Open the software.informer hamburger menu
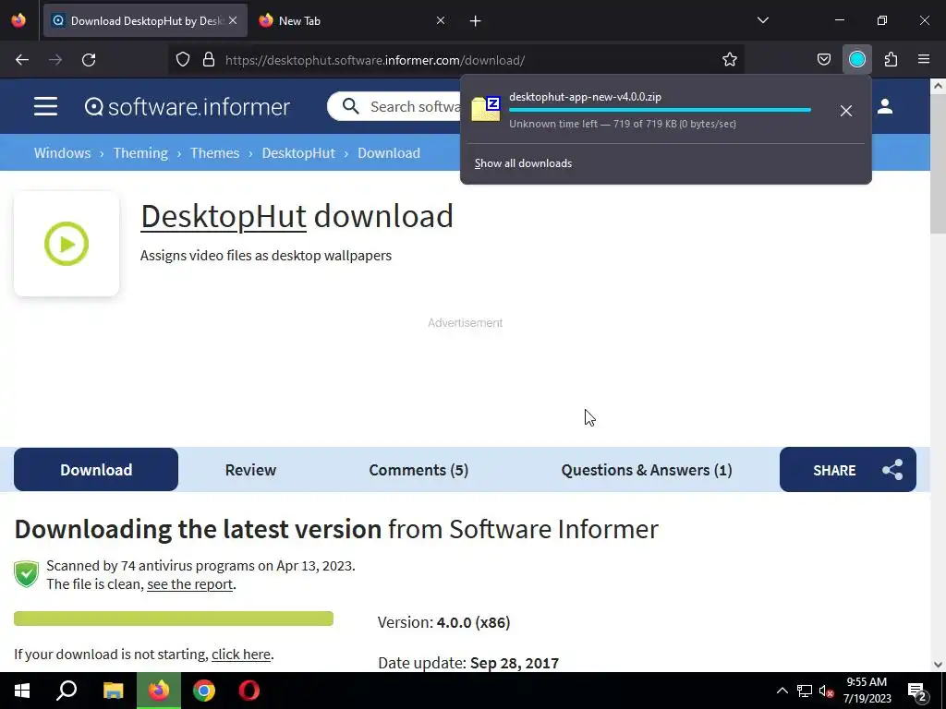946x709 pixels. (x=45, y=107)
